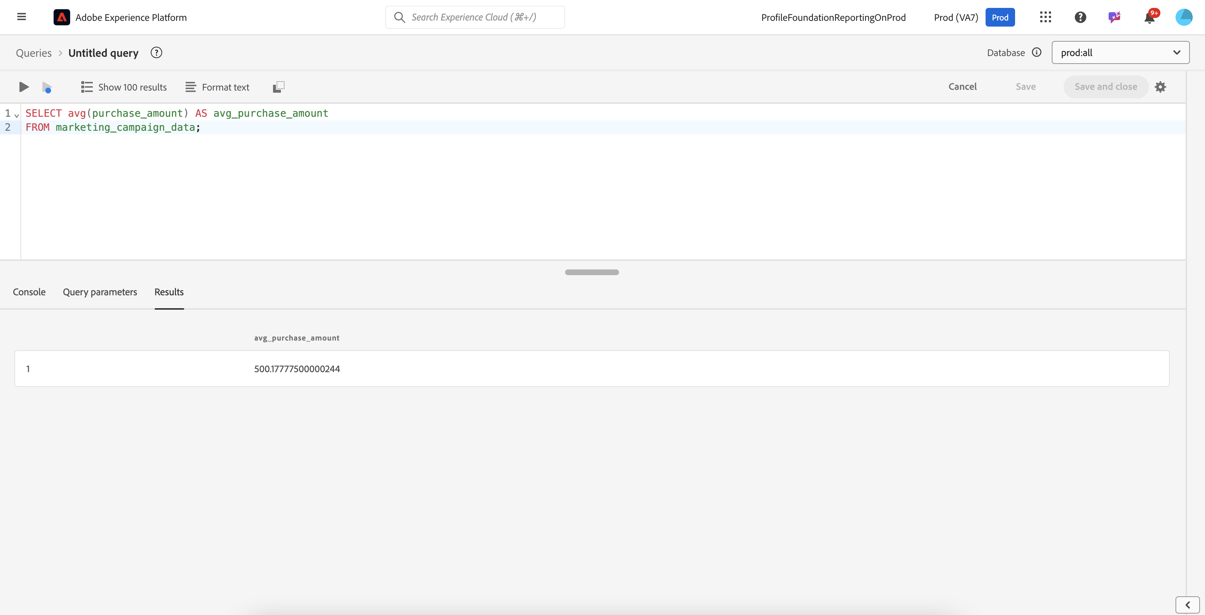1205x615 pixels.
Task: Expand the collapsed right side panel
Action: (1187, 605)
